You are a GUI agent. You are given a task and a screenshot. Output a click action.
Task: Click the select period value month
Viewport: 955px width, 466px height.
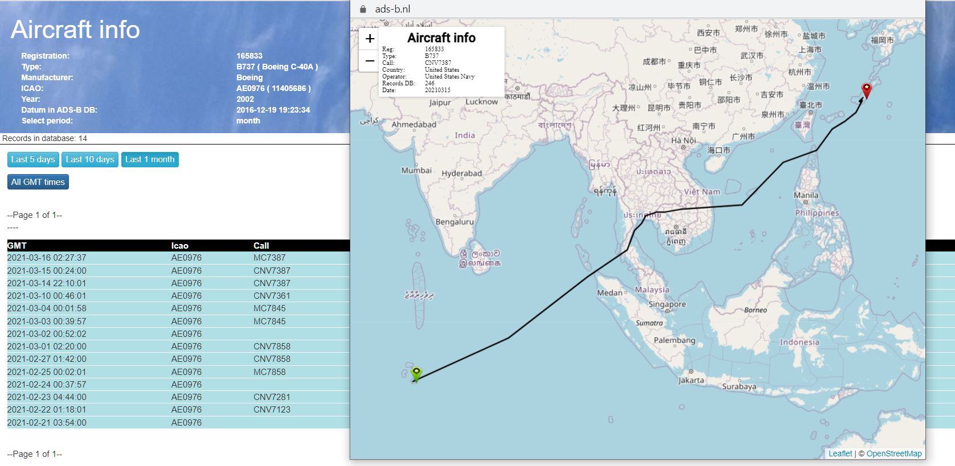pos(248,121)
